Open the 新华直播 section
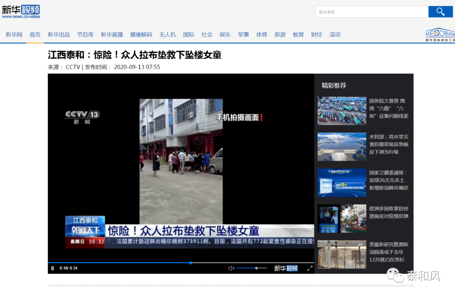Image resolution: width=455 pixels, height=296 pixels. coord(112,35)
